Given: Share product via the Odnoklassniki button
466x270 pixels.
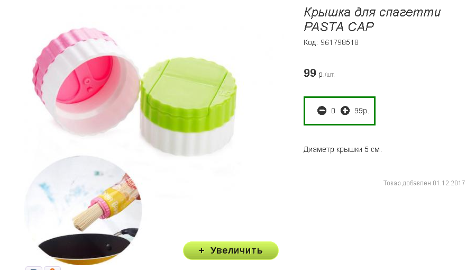Looking at the screenshot, I should (x=52, y=268).
